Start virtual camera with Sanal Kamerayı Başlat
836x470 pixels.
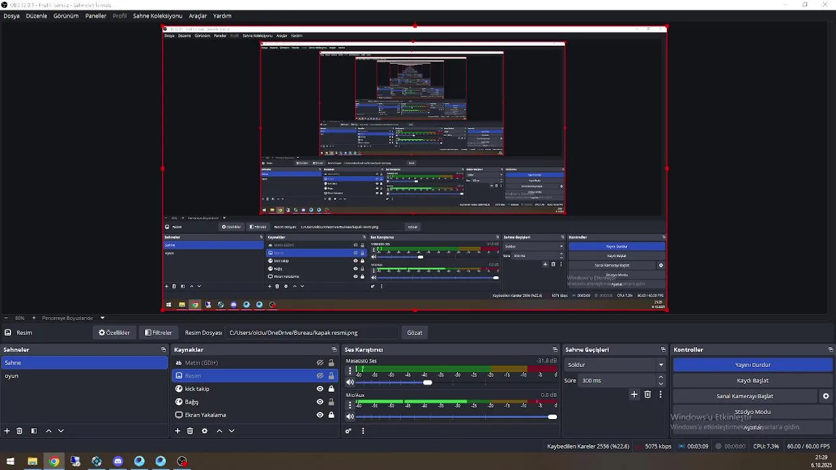click(745, 396)
